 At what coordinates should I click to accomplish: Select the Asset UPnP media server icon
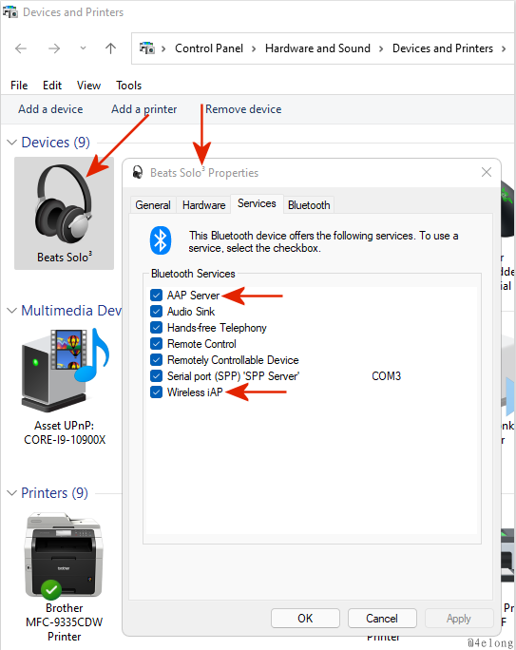[x=65, y=370]
